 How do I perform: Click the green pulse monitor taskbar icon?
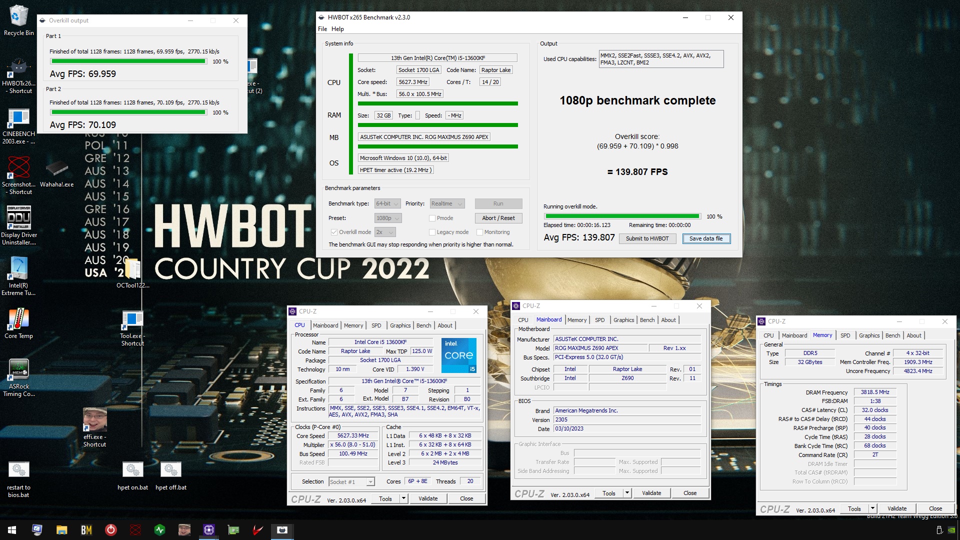[159, 529]
